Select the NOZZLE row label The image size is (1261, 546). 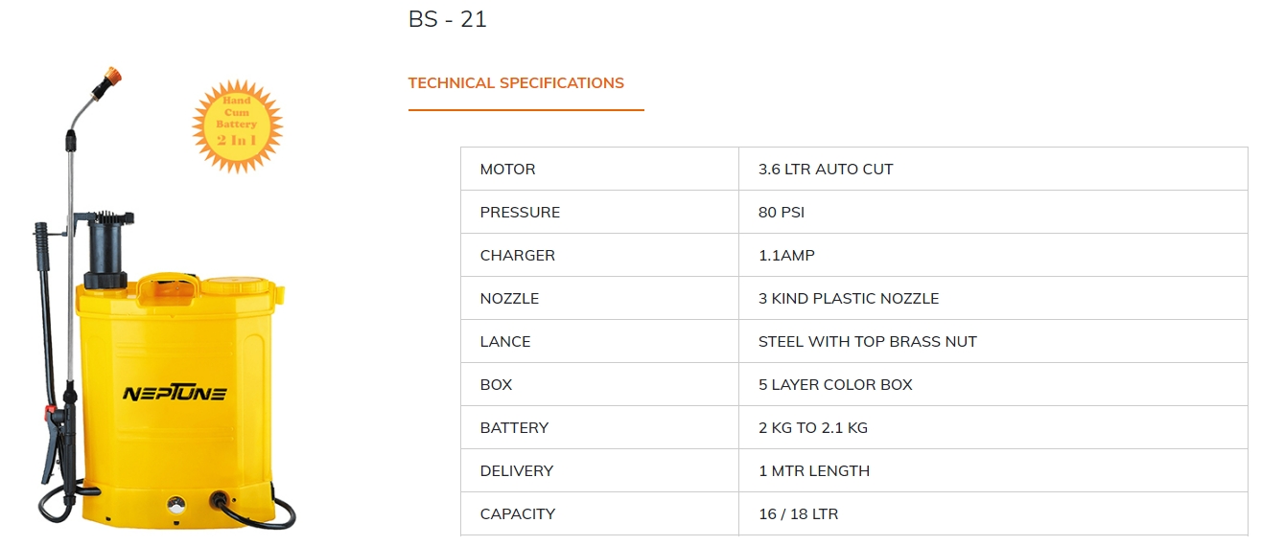coord(509,299)
